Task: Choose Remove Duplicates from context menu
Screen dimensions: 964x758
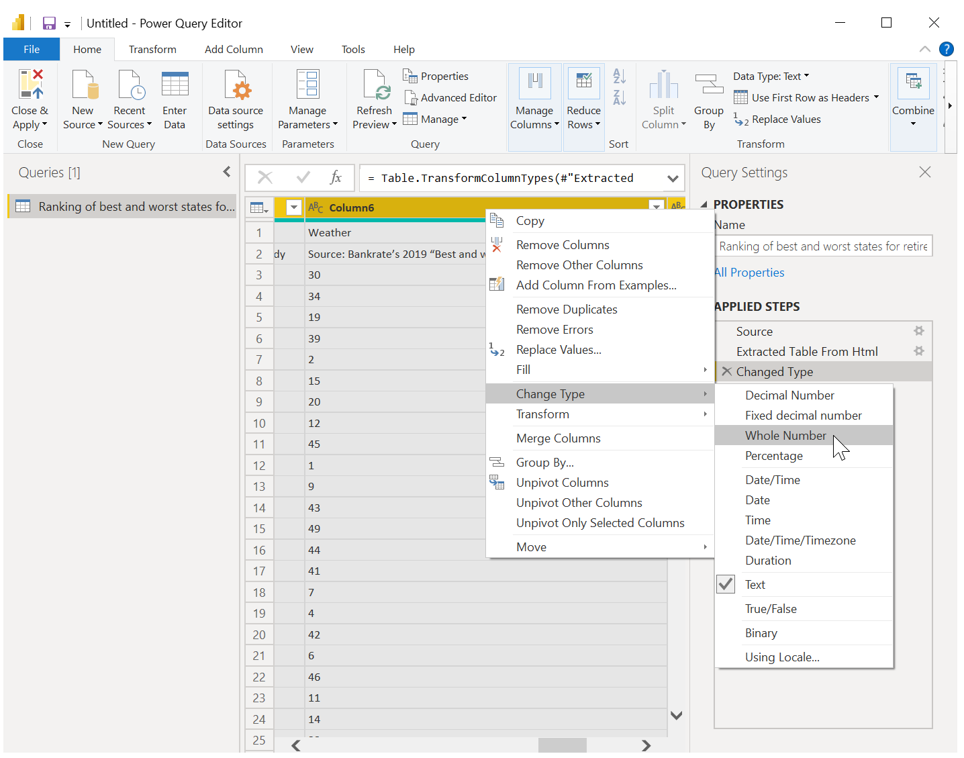Action: (x=599, y=310)
